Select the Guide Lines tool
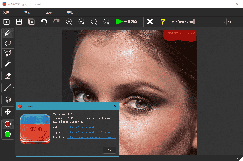 pyautogui.click(x=7, y=88)
